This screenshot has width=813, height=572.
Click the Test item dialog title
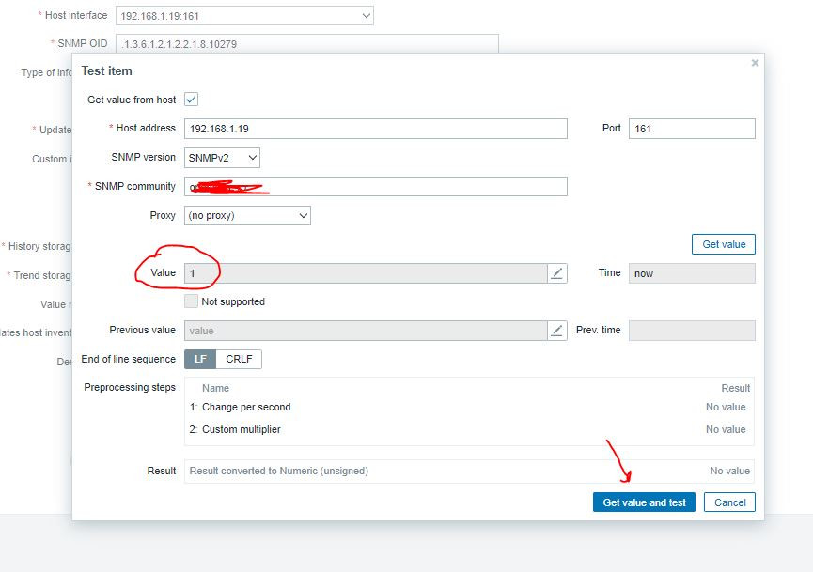coord(106,71)
